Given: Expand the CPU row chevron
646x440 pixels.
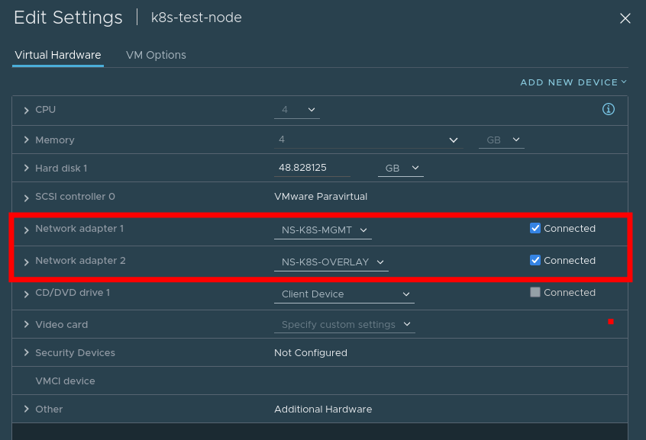Looking at the screenshot, I should click(x=27, y=111).
